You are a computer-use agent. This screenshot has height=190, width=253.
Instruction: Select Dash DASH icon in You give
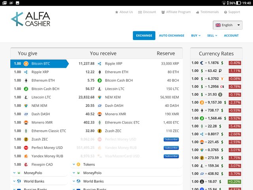tap(26, 114)
